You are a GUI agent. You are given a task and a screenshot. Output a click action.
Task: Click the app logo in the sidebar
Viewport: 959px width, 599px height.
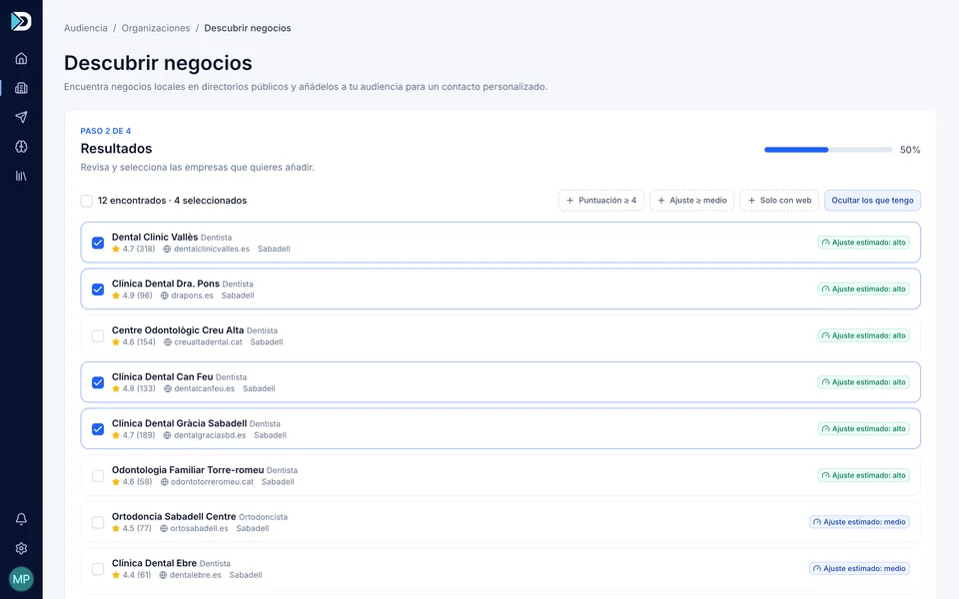[x=21, y=21]
